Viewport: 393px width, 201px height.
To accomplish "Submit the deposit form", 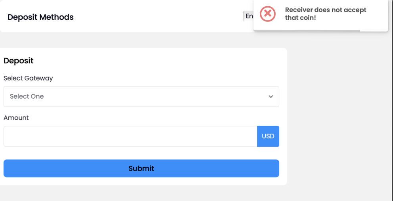I will [141, 168].
